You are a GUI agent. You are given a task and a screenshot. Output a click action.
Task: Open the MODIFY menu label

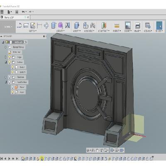click(x=76, y=31)
